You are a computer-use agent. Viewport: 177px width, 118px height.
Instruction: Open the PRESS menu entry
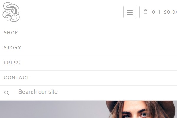click(12, 63)
